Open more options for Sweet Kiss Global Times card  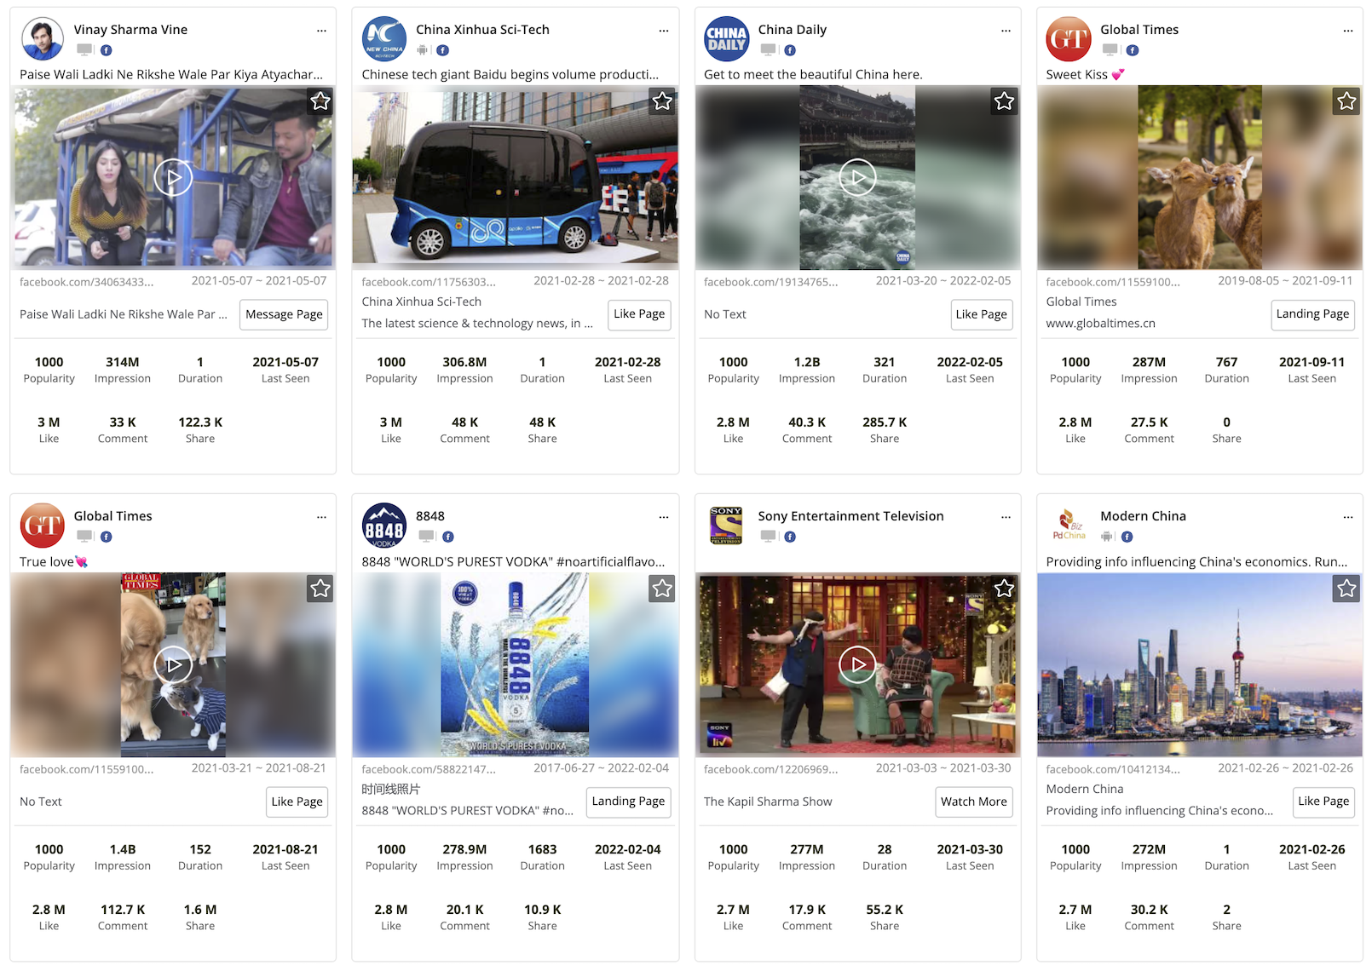tap(1348, 30)
